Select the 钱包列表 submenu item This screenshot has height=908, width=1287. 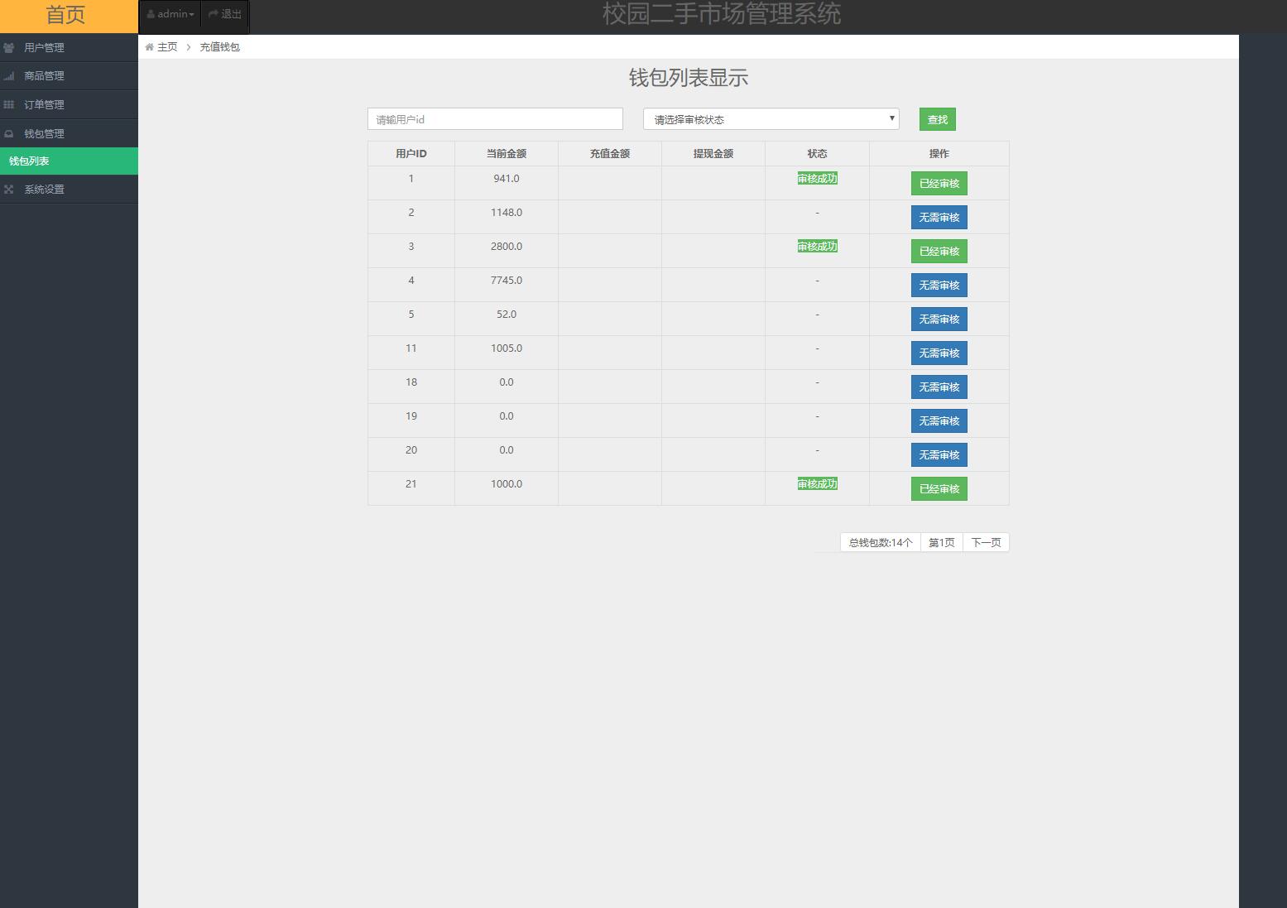click(x=69, y=161)
